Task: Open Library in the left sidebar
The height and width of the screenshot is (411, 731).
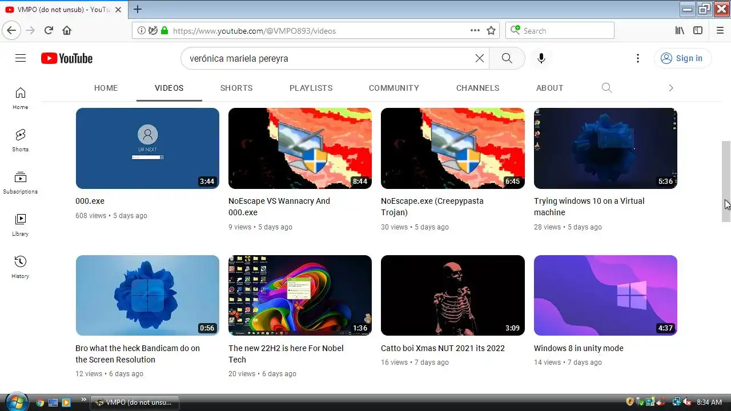Action: (x=21, y=225)
